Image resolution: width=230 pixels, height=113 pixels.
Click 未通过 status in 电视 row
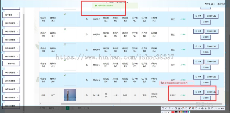coord(173,95)
